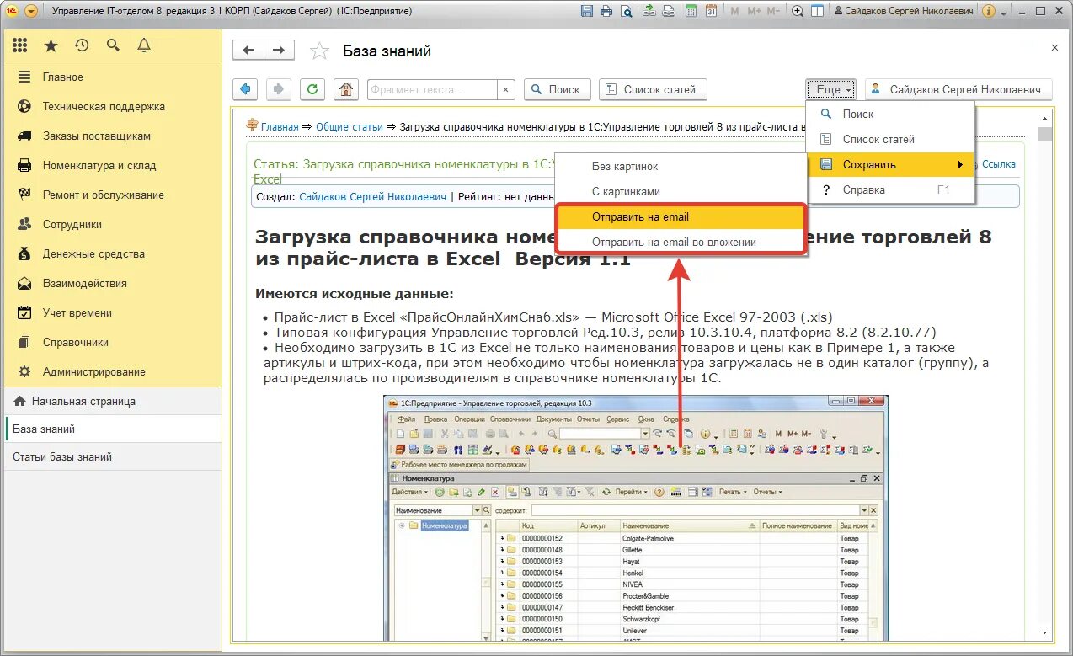Click the username in the title bar
1073x656 pixels.
pyautogui.click(x=910, y=11)
